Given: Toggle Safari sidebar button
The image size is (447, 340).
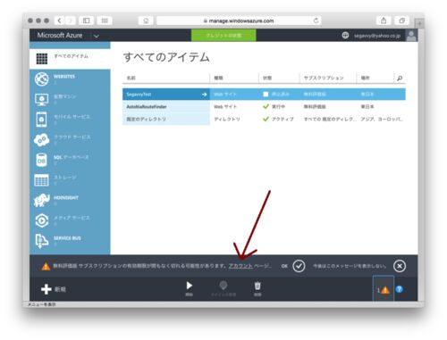Looking at the screenshot, I should (86, 21).
